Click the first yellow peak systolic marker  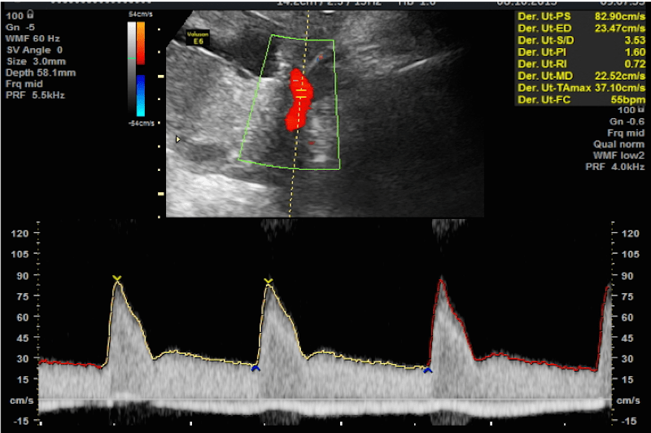tap(116, 279)
